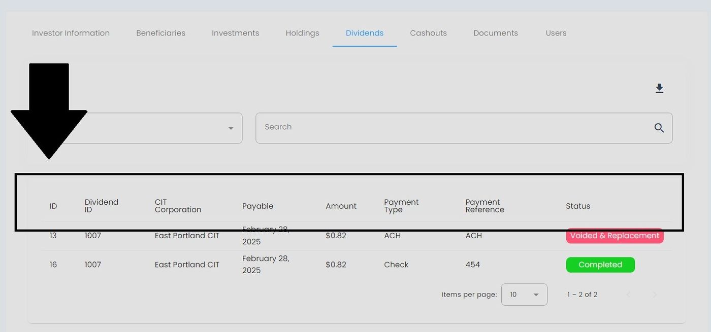Go to the next page using the arrow

pyautogui.click(x=655, y=294)
